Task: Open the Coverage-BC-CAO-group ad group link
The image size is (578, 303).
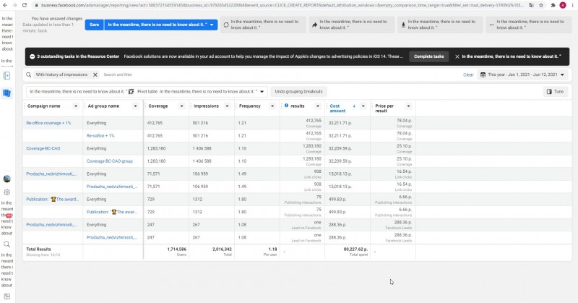Action: coord(110,161)
